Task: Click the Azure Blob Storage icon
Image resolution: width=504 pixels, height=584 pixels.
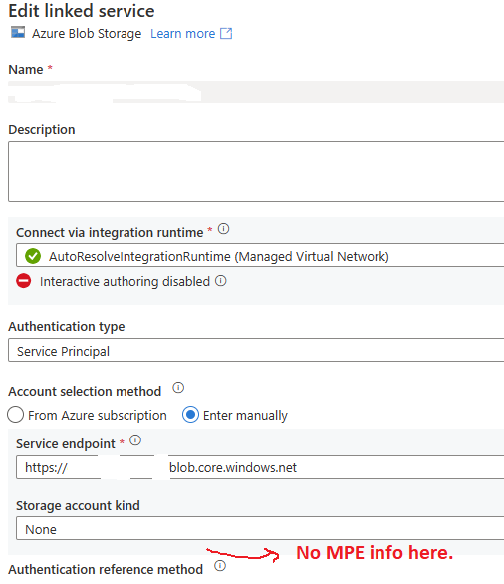Action: point(18,33)
